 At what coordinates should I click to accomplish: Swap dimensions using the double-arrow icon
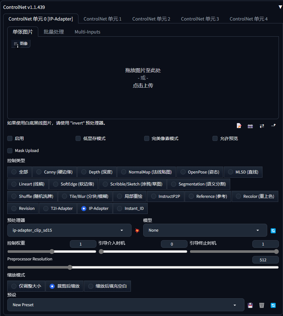[262, 126]
